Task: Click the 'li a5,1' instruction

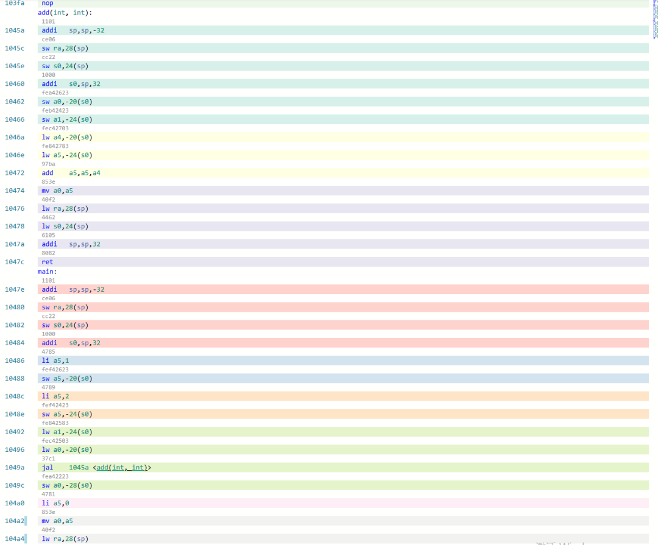Action: 55,361
